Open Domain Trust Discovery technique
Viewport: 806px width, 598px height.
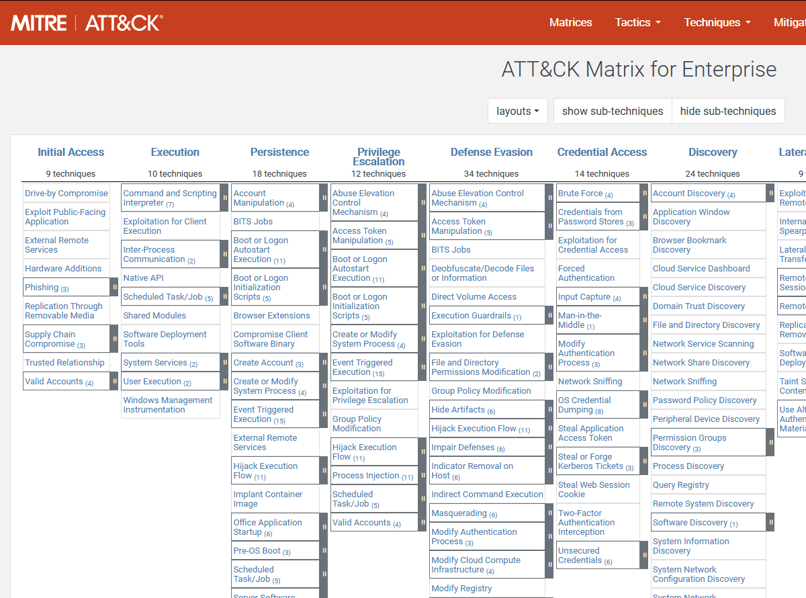coord(699,306)
